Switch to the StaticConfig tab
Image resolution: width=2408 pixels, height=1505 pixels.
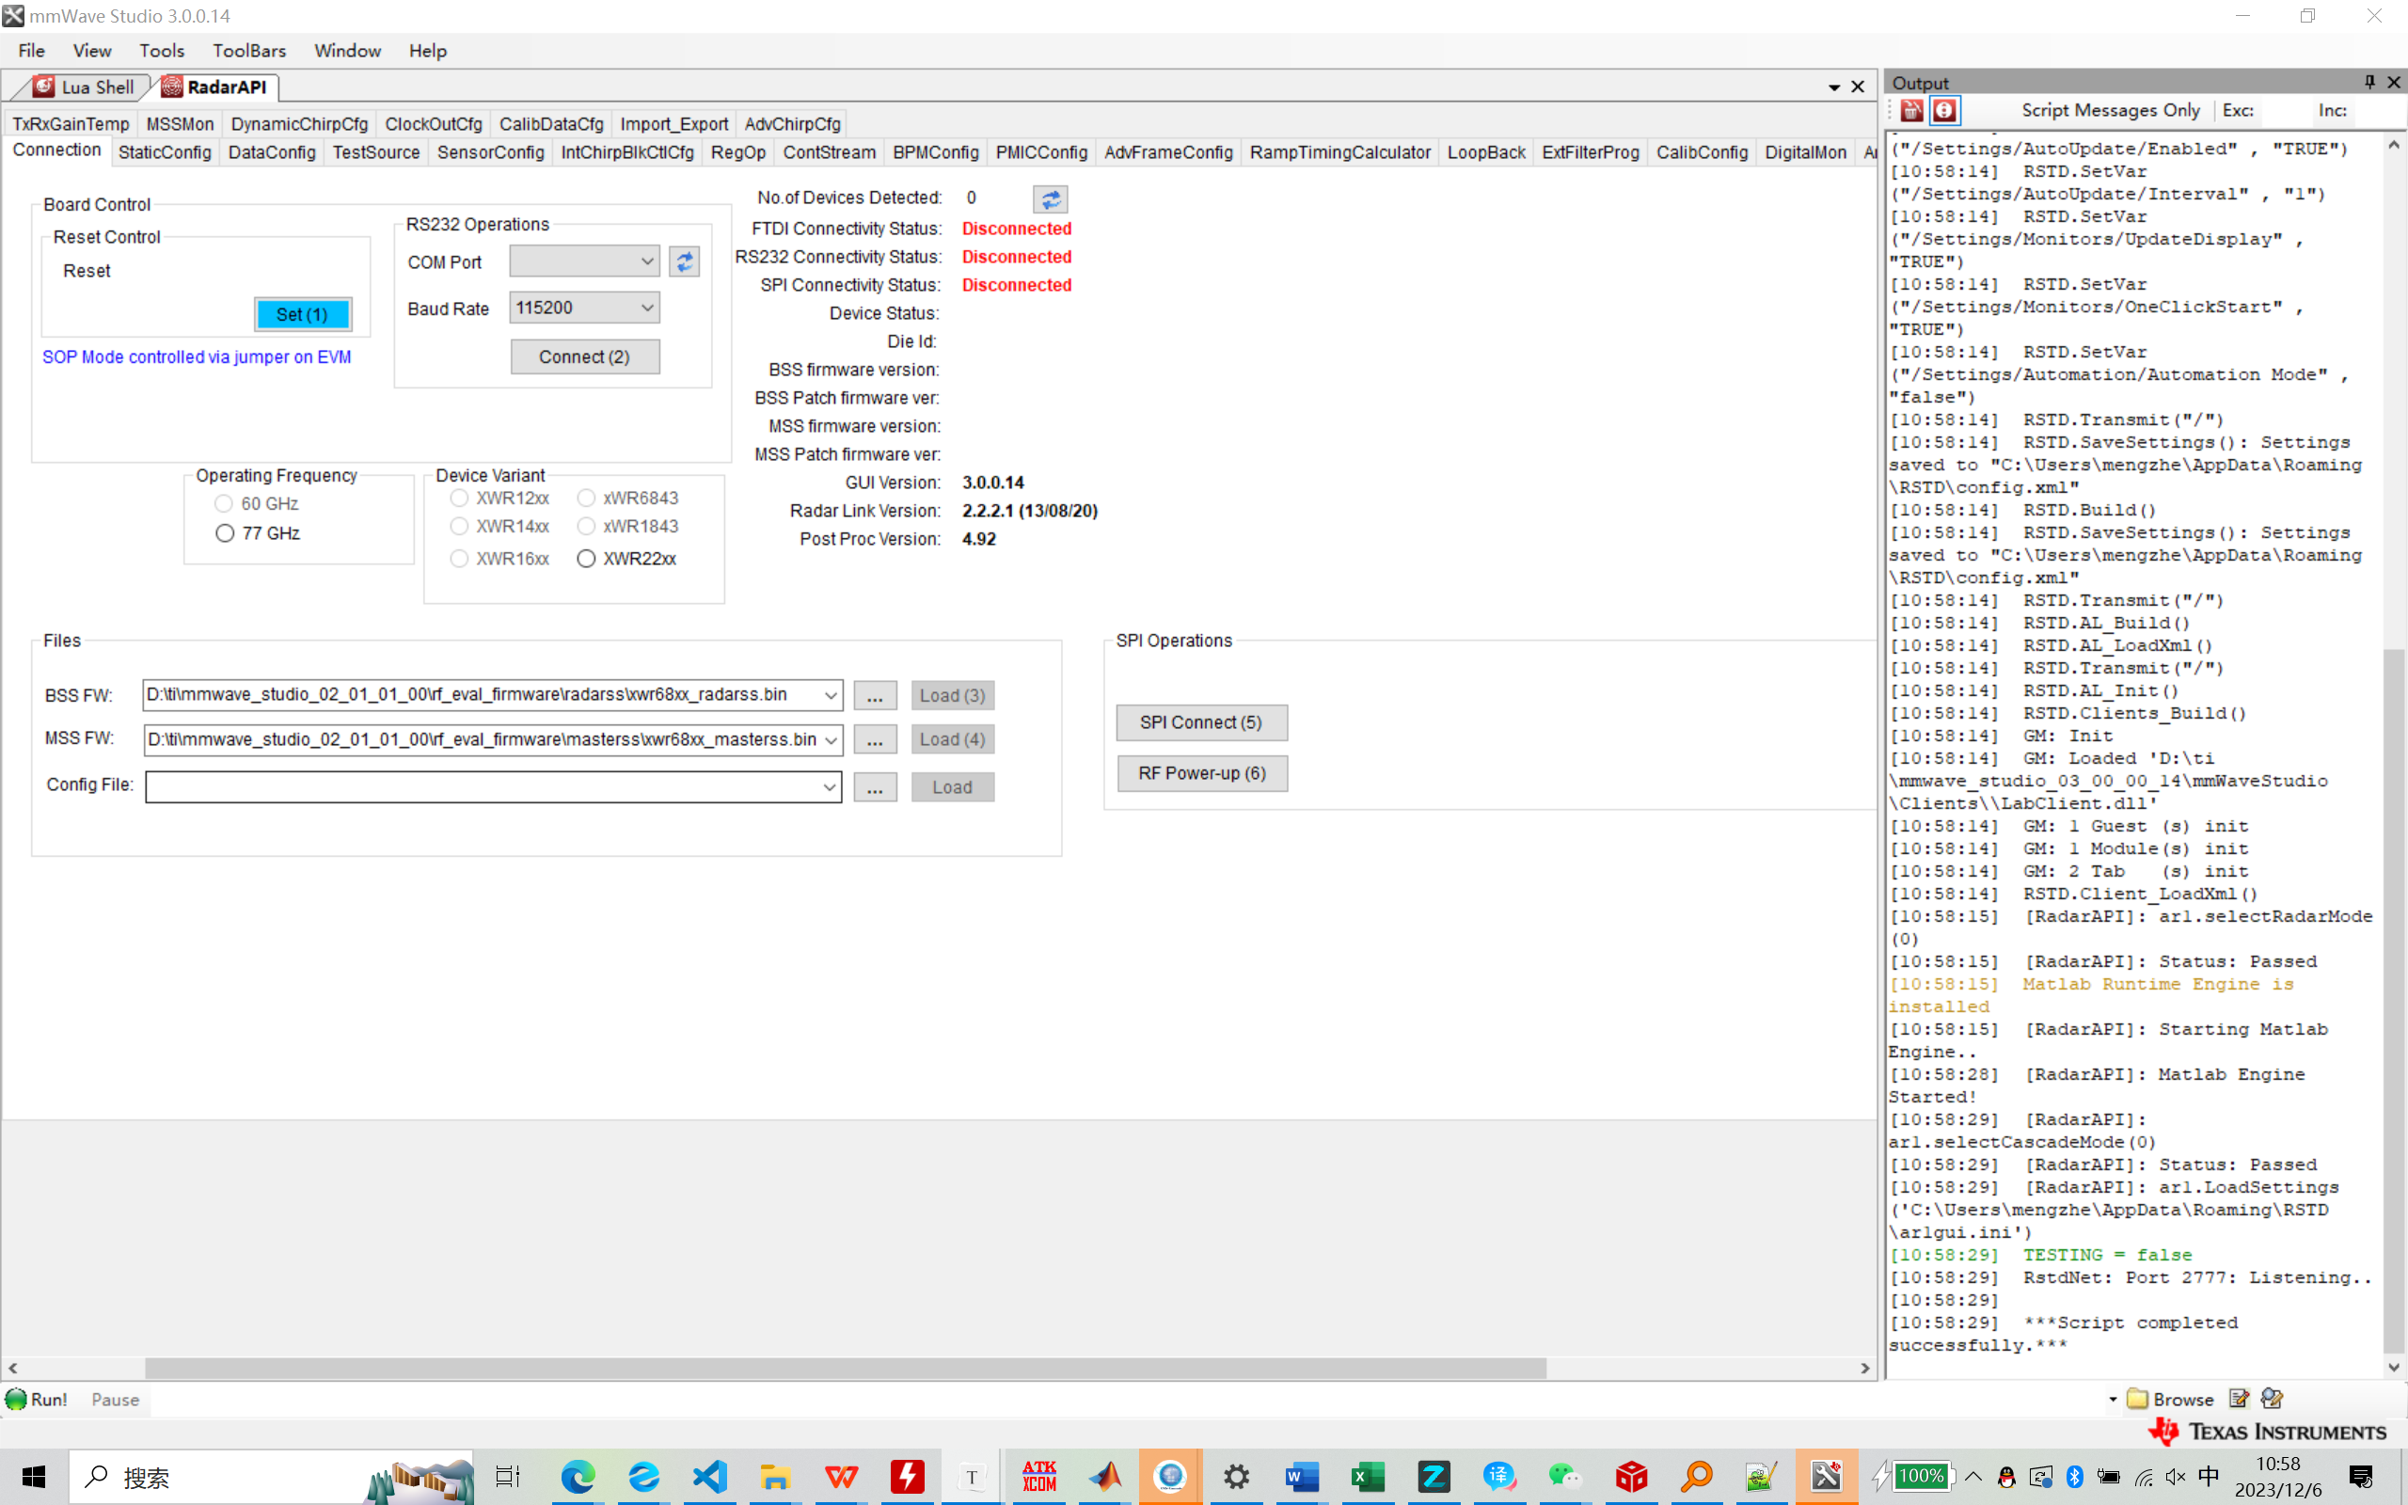pyautogui.click(x=165, y=152)
